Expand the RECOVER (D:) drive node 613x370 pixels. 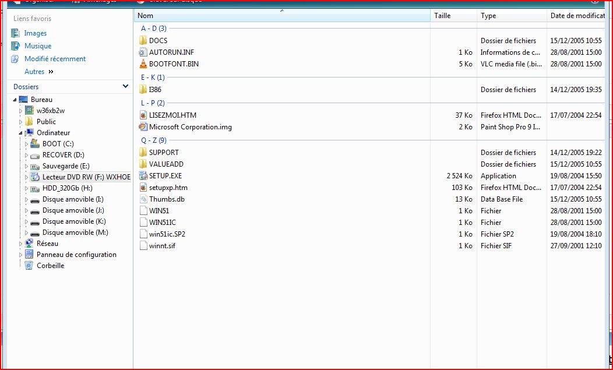[27, 155]
